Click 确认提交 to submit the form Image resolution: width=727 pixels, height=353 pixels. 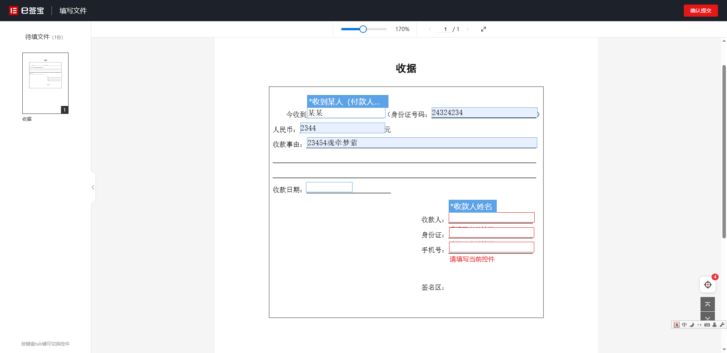(x=700, y=11)
